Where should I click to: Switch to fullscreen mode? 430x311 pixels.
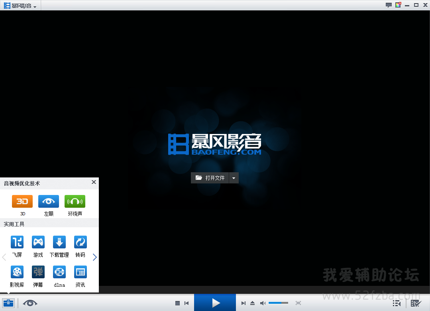point(298,303)
